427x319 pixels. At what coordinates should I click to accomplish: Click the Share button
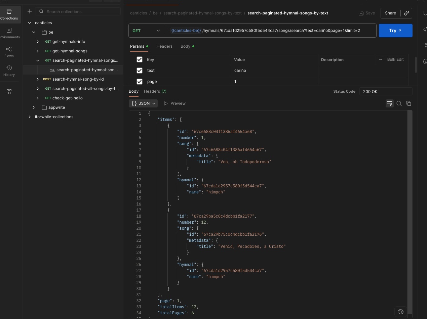pos(391,13)
